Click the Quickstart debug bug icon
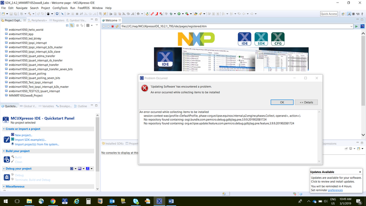Screen dimensions: 366x206 [x=7, y=177]
